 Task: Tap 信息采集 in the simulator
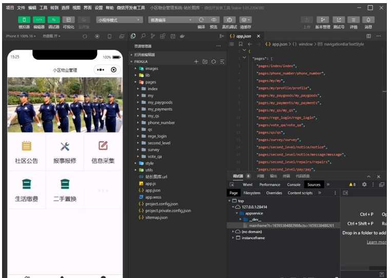pos(103,152)
